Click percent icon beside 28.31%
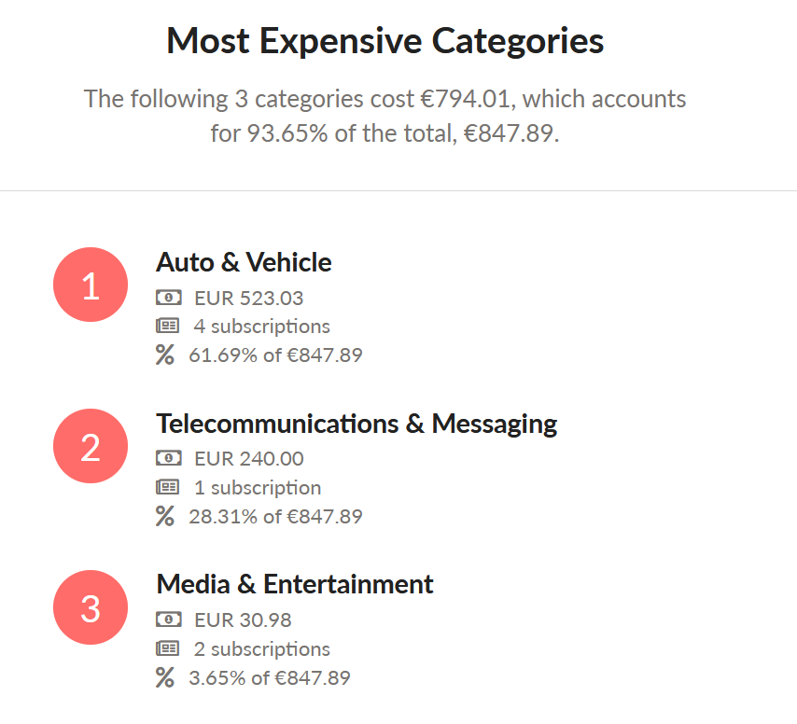 coord(164,516)
